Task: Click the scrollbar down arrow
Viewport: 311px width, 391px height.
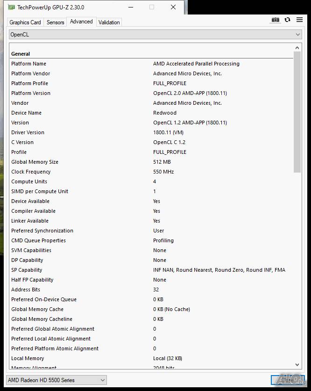Action: point(297,364)
